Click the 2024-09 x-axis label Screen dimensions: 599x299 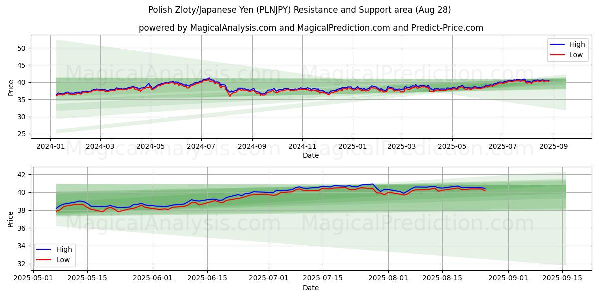tap(252, 147)
